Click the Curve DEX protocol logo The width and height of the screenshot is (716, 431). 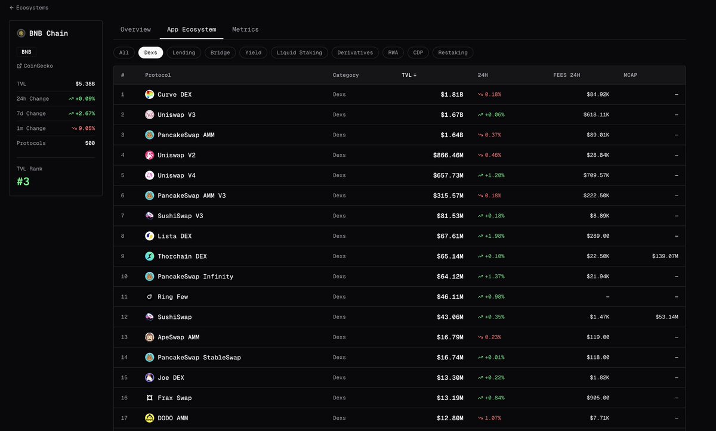pyautogui.click(x=150, y=94)
